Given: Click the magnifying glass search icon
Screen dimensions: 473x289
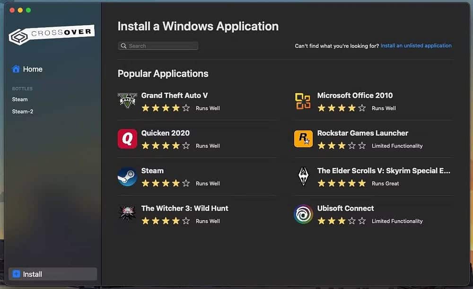Looking at the screenshot, I should 123,46.
